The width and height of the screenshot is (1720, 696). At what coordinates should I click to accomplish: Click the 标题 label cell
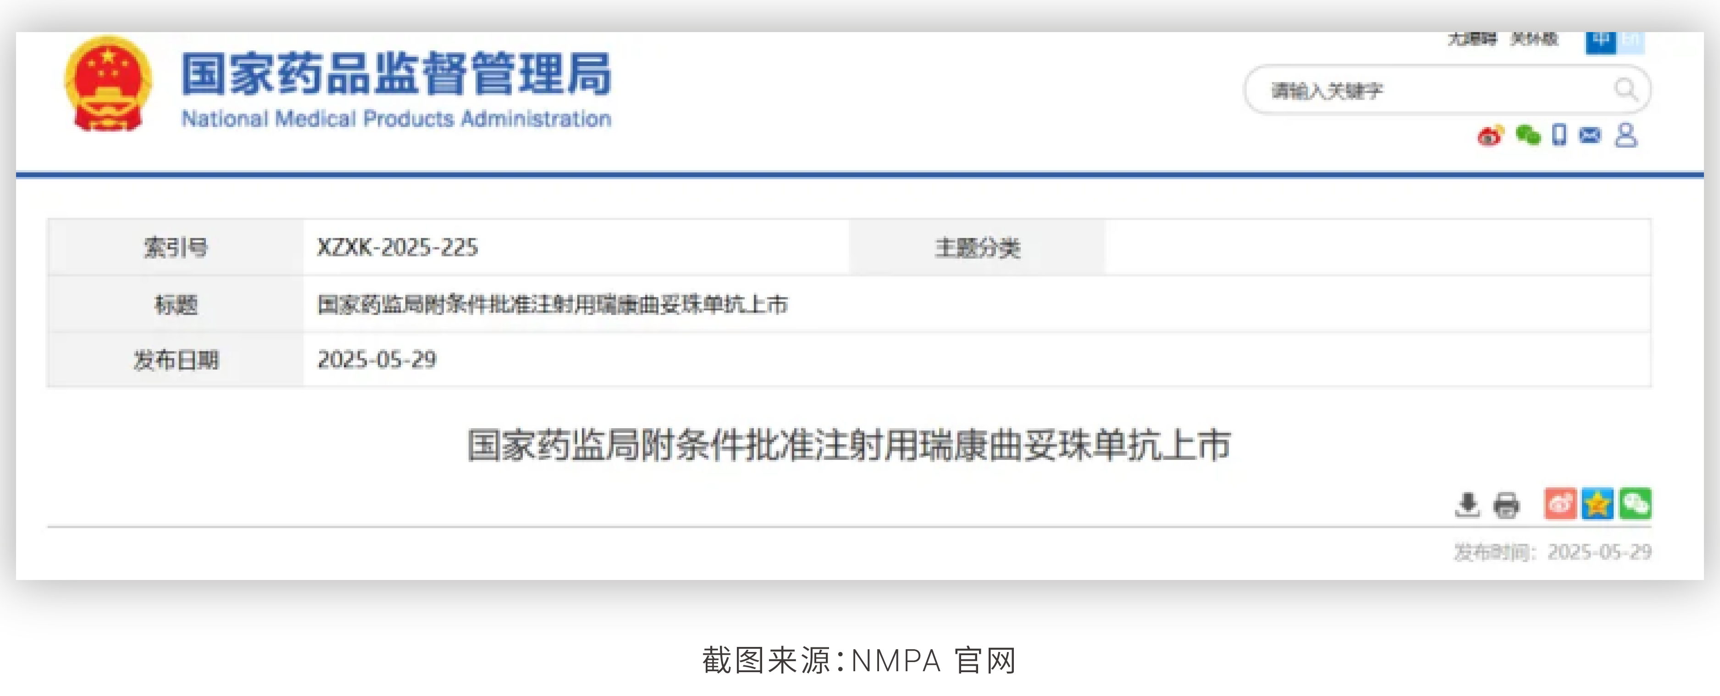(x=176, y=304)
